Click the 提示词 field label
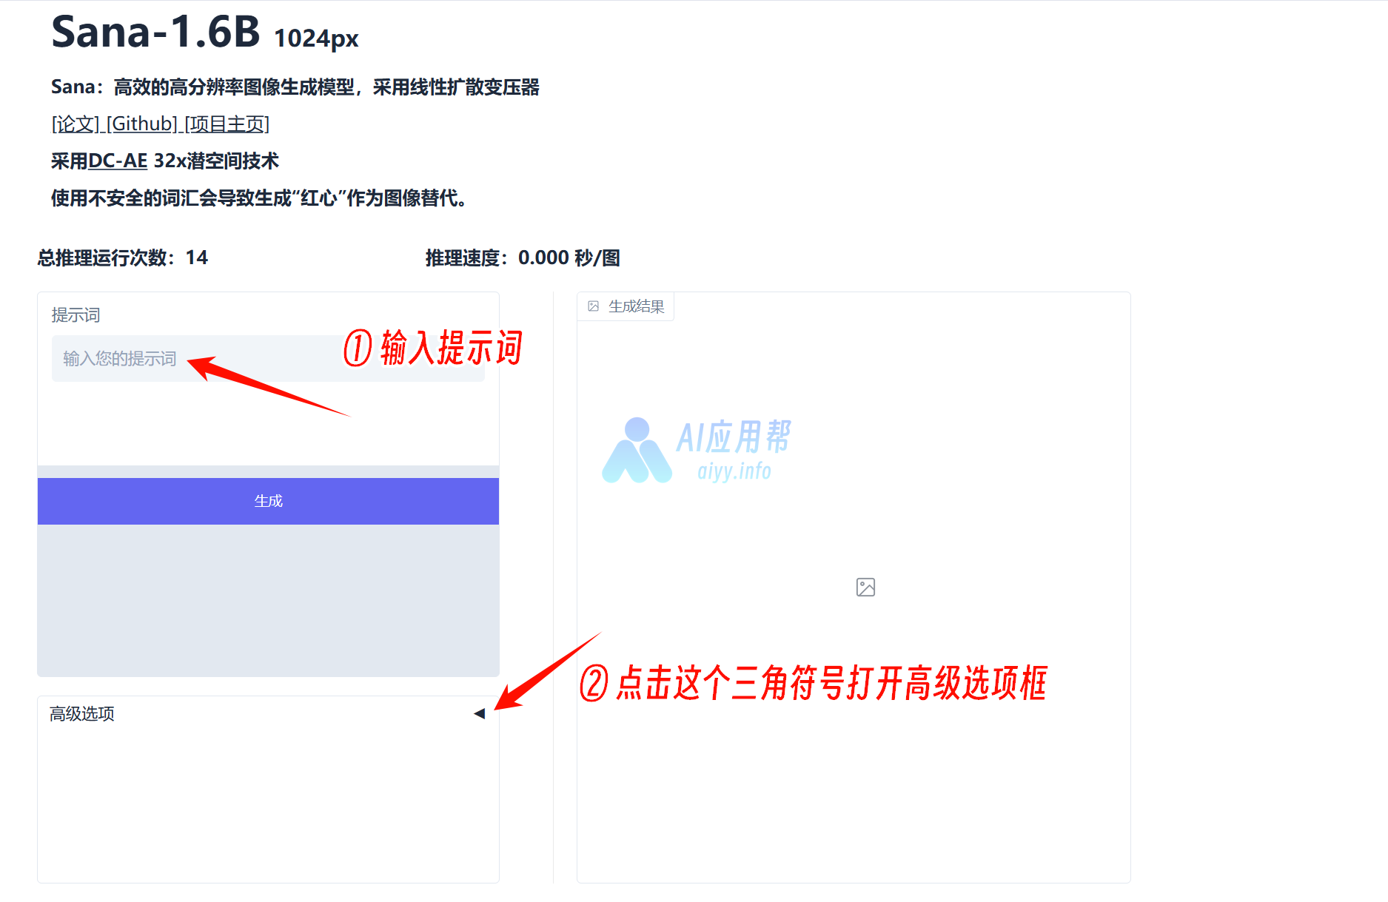The height and width of the screenshot is (902, 1388). pyautogui.click(x=76, y=315)
